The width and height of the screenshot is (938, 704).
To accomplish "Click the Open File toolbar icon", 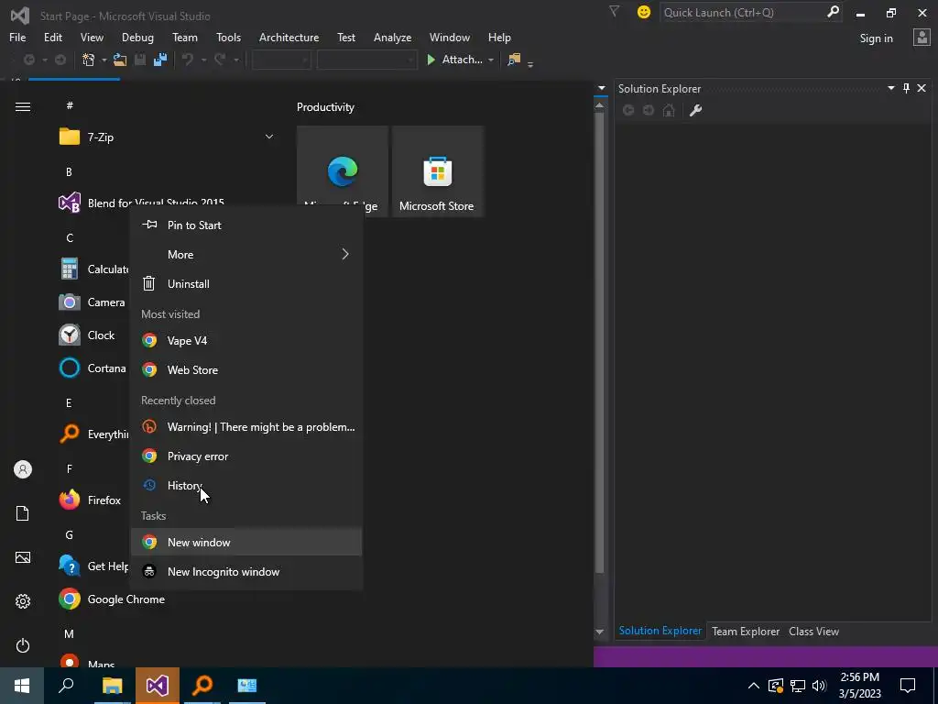I will [x=120, y=60].
